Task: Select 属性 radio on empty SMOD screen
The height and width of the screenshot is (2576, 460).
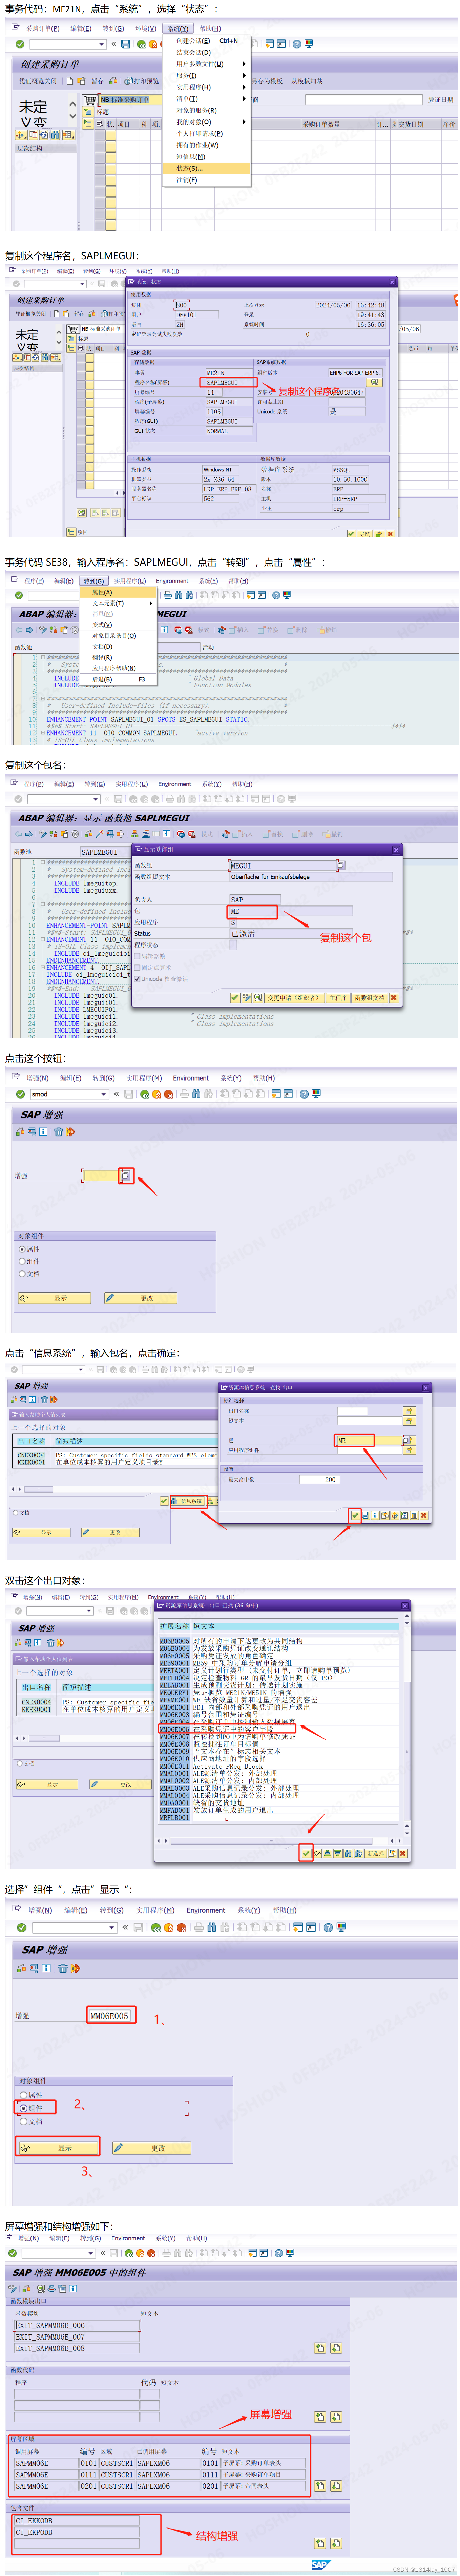Action: tap(22, 1249)
